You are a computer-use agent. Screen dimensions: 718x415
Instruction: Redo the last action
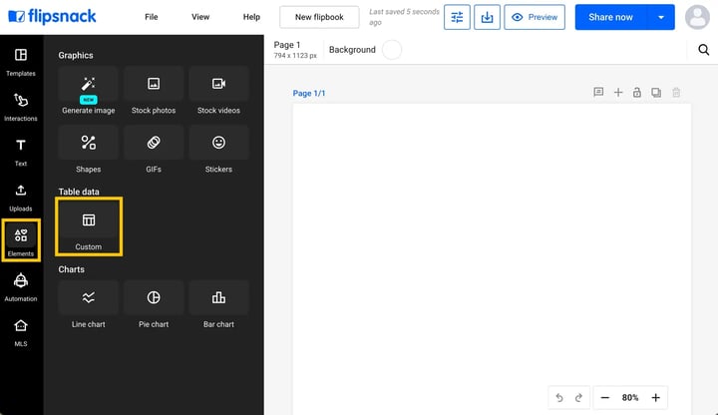coord(578,398)
